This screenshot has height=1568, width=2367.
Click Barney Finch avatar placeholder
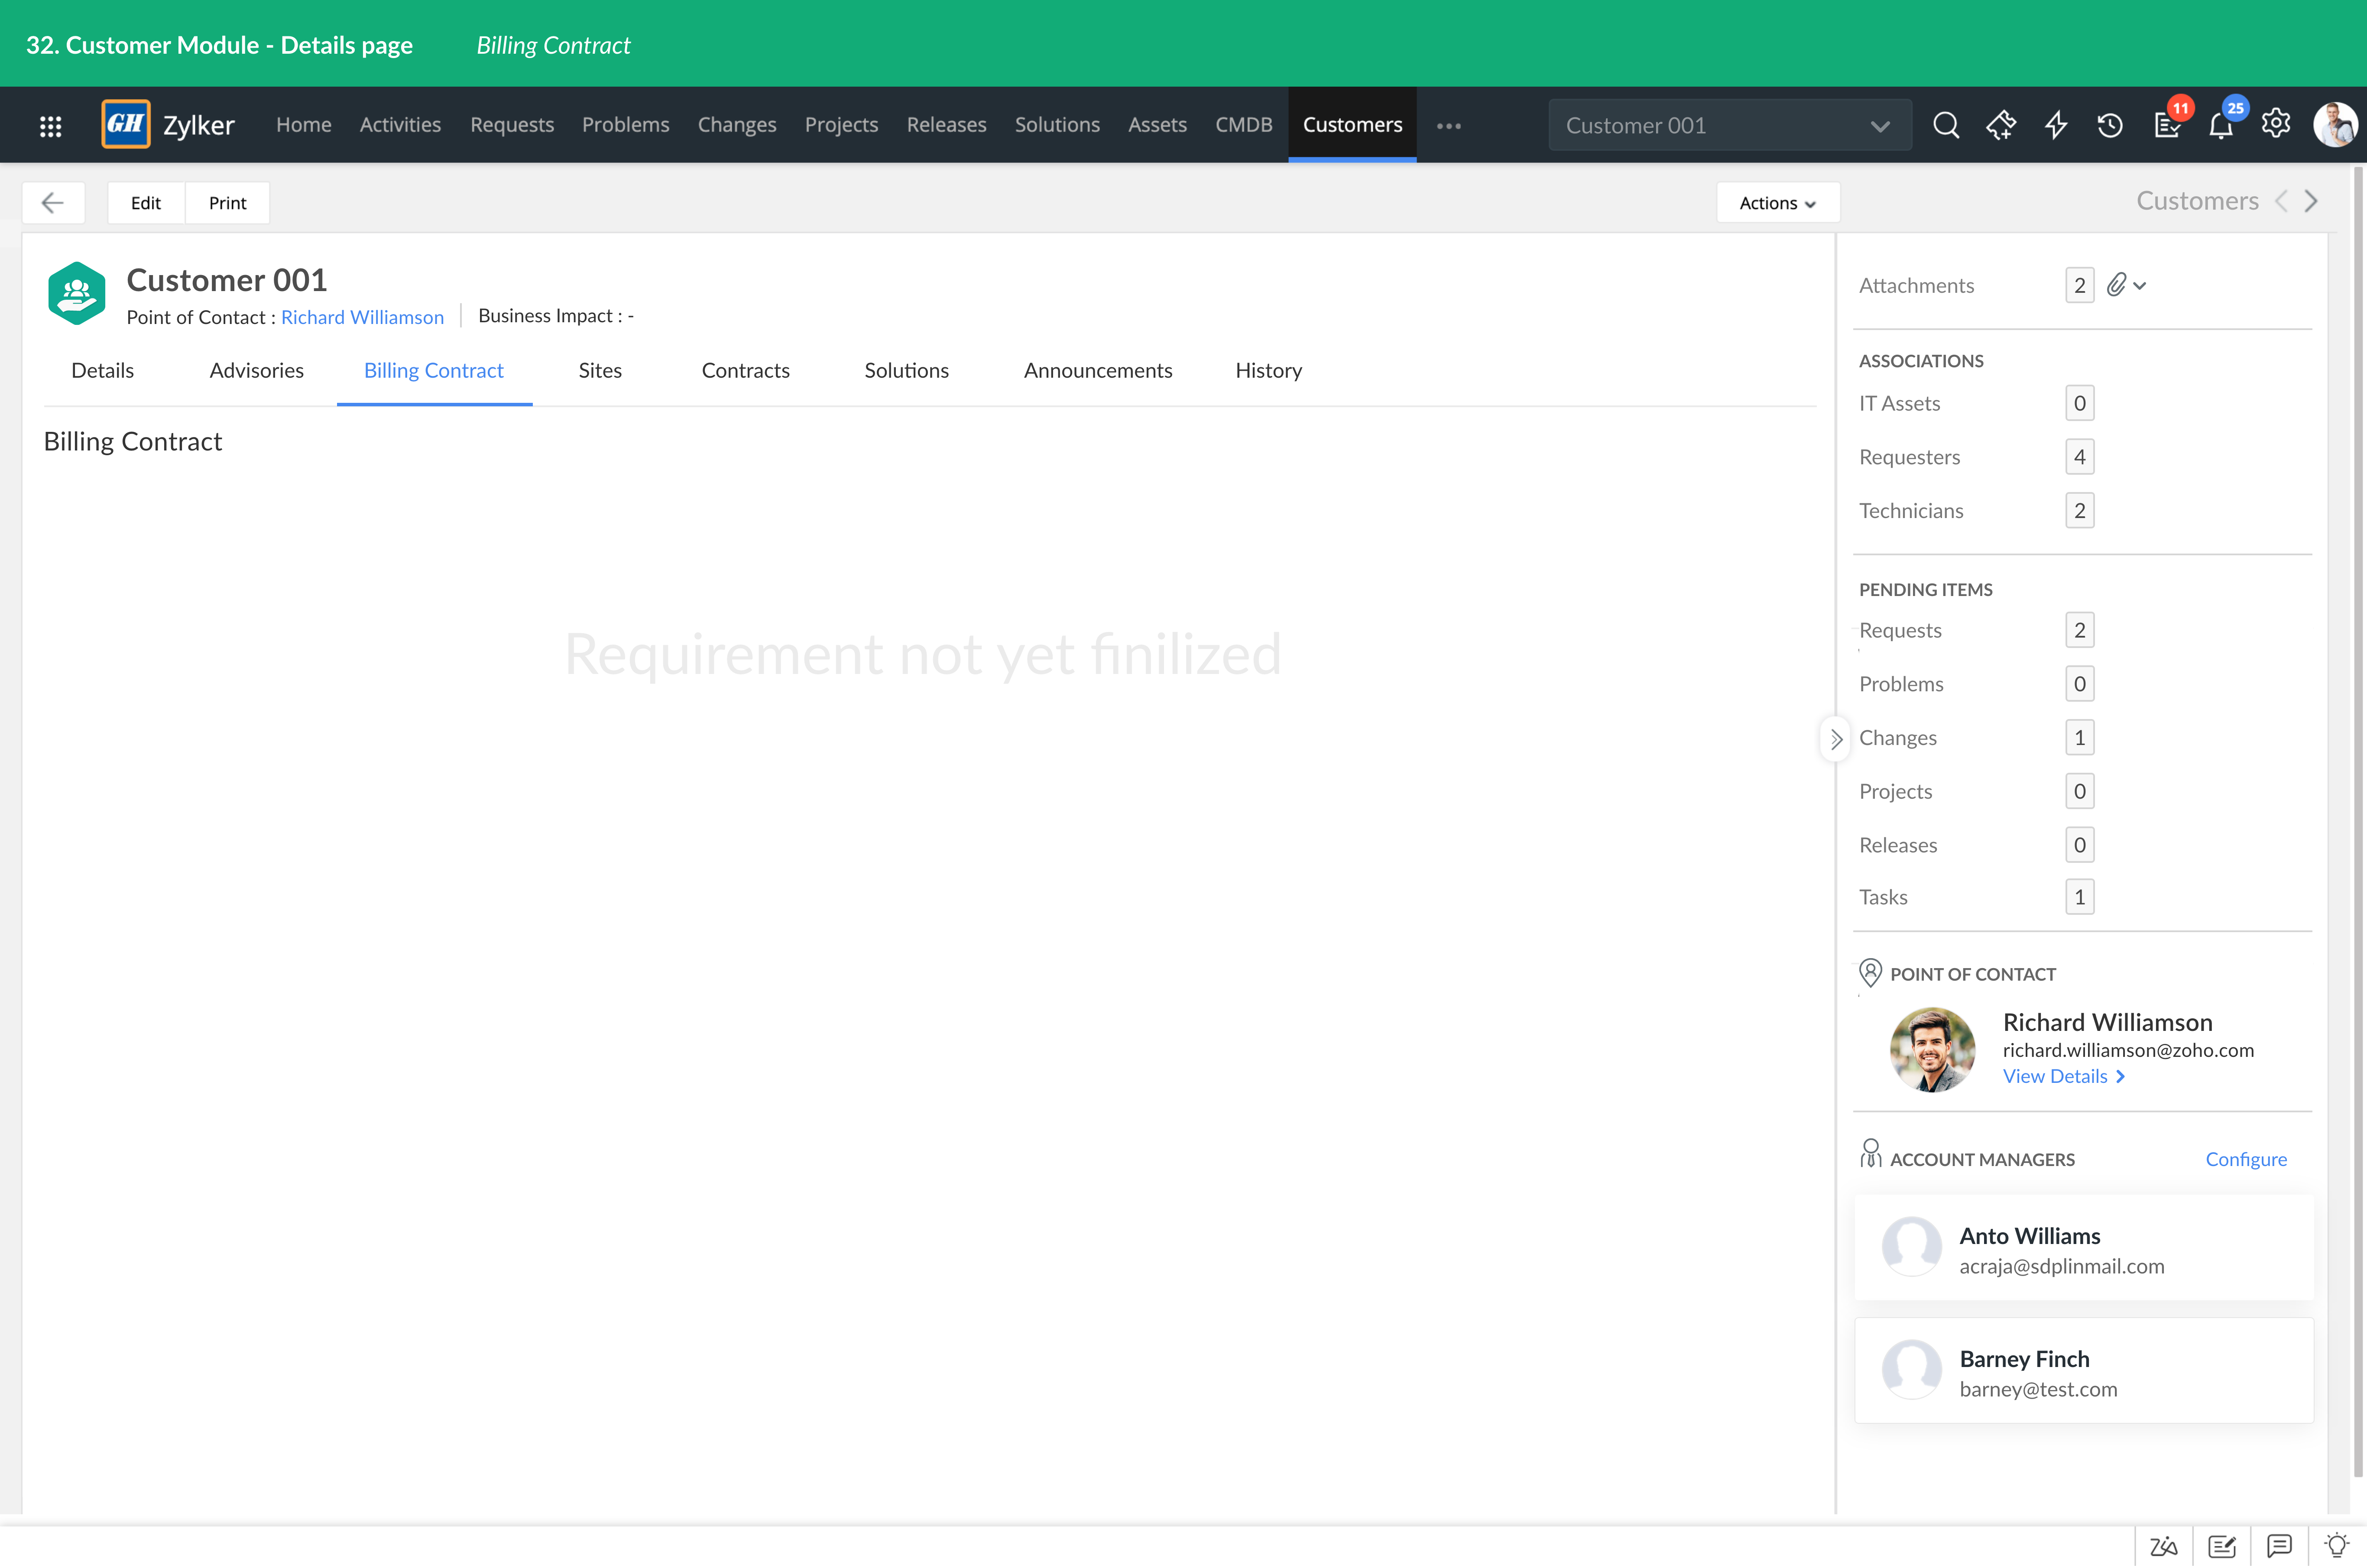[x=1912, y=1369]
